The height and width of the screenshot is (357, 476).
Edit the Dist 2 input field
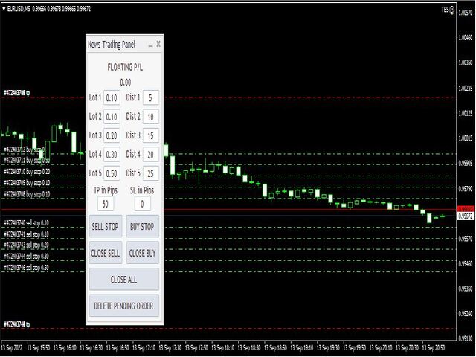point(150,117)
